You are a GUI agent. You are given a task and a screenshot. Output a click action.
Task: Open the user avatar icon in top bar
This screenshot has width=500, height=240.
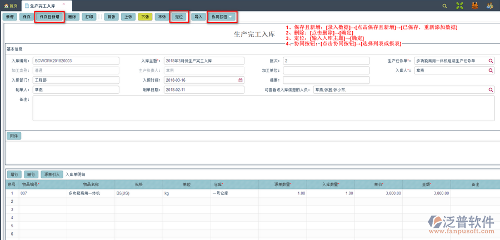tap(474, 6)
